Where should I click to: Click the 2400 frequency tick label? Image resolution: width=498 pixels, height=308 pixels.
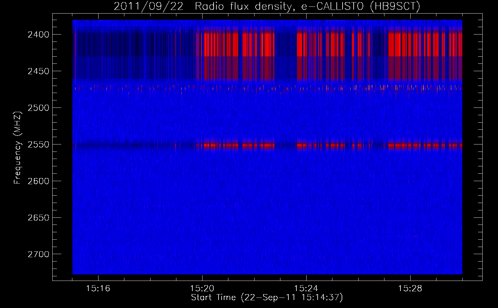pos(38,34)
